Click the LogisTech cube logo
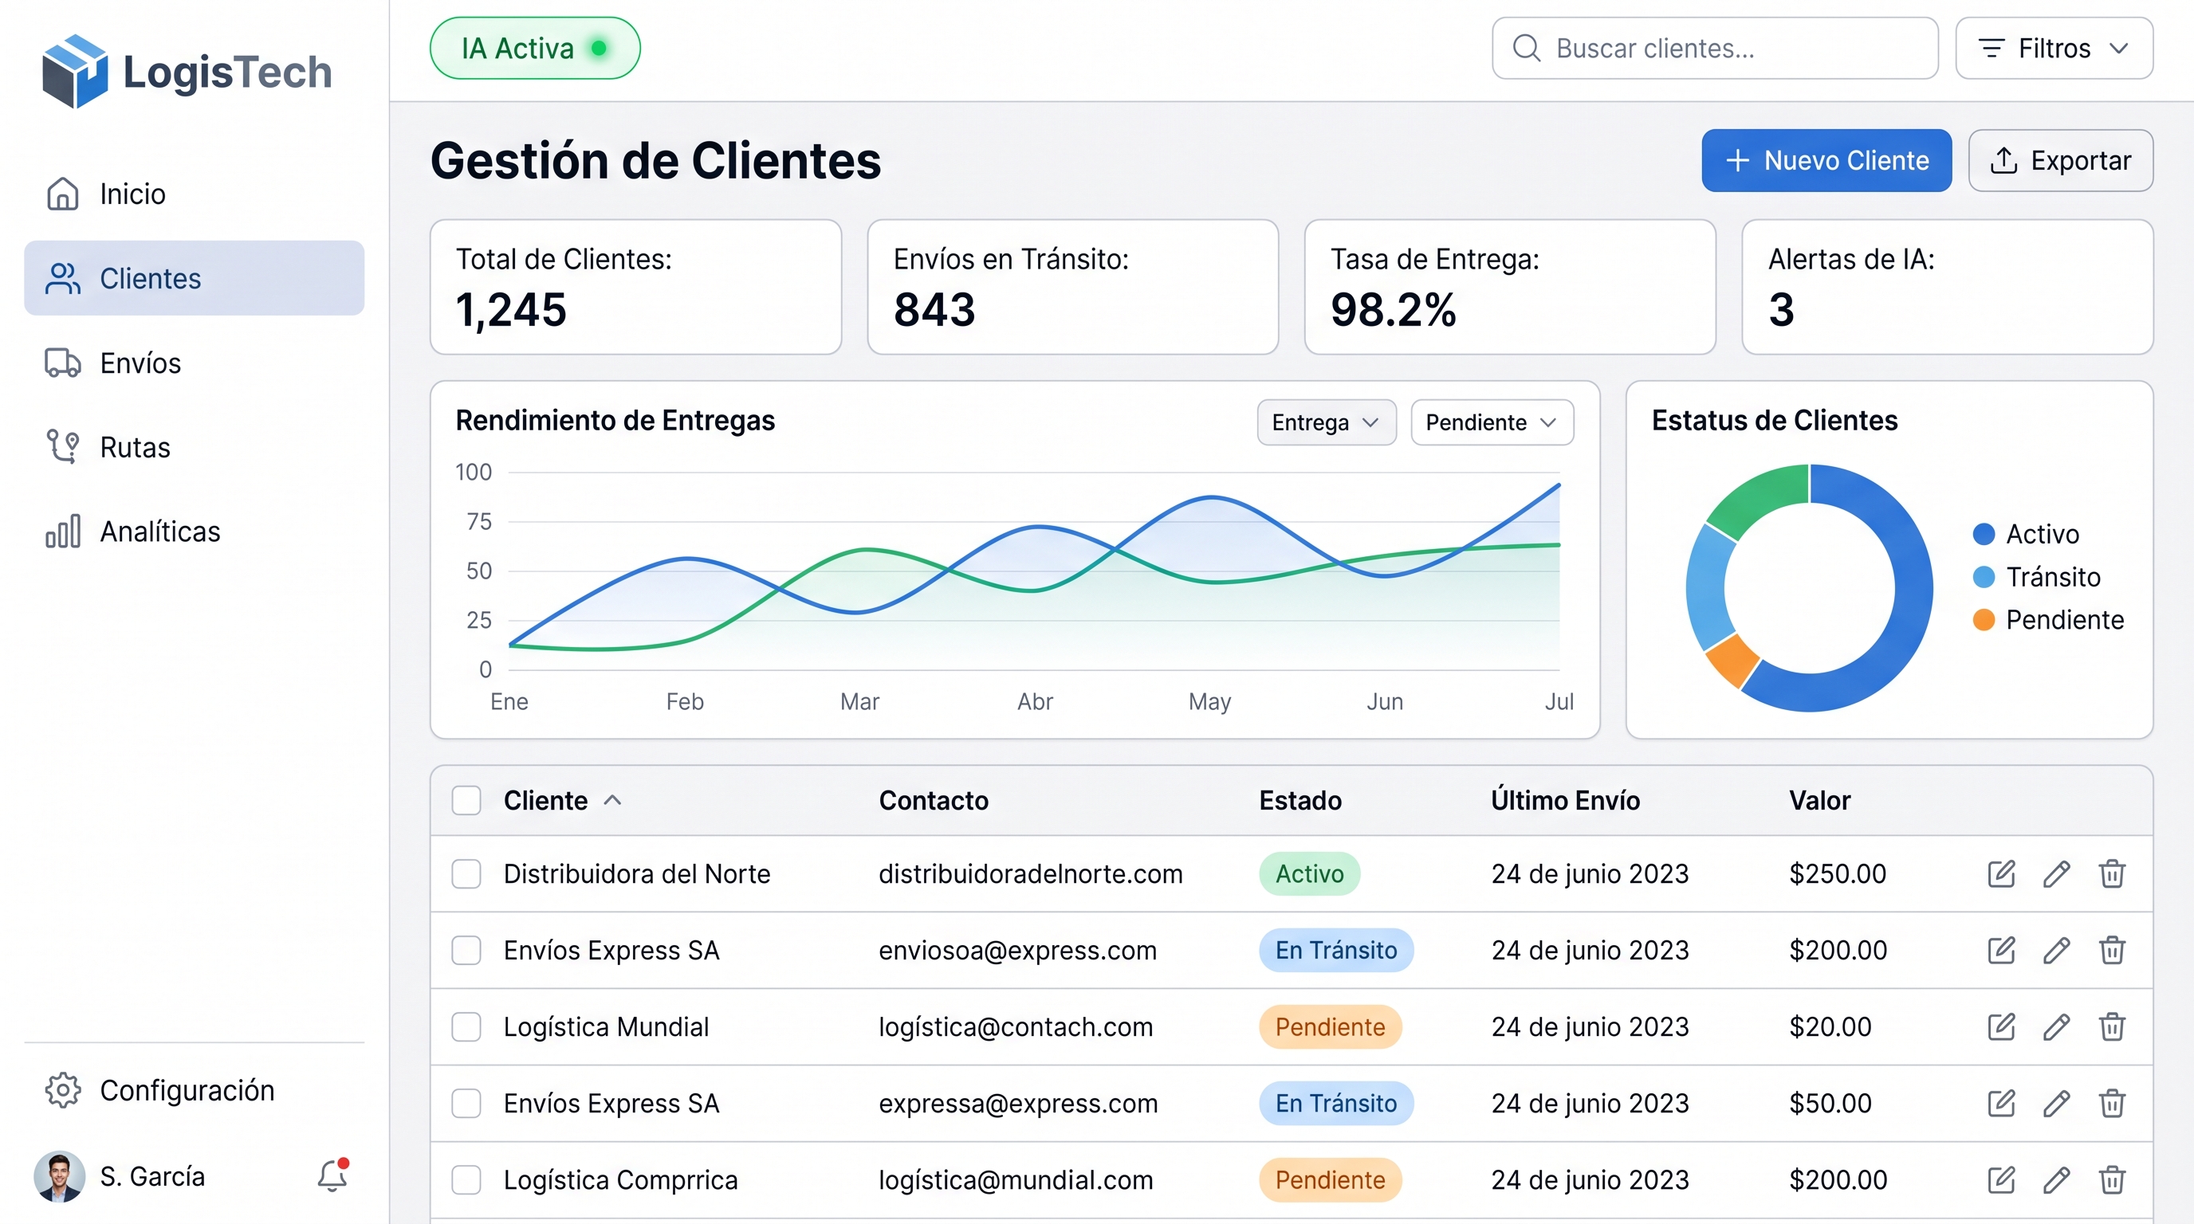2194x1224 pixels. coord(75,72)
